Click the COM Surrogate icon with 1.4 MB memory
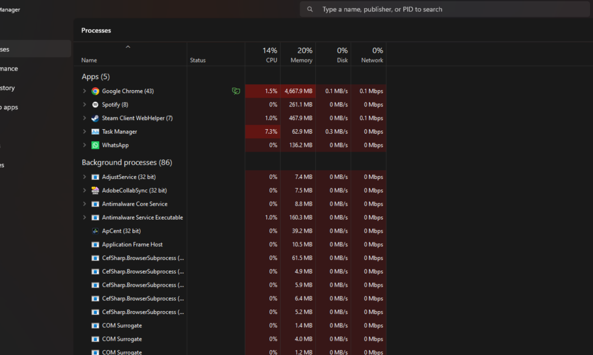Image resolution: width=593 pixels, height=355 pixels. (x=95, y=326)
